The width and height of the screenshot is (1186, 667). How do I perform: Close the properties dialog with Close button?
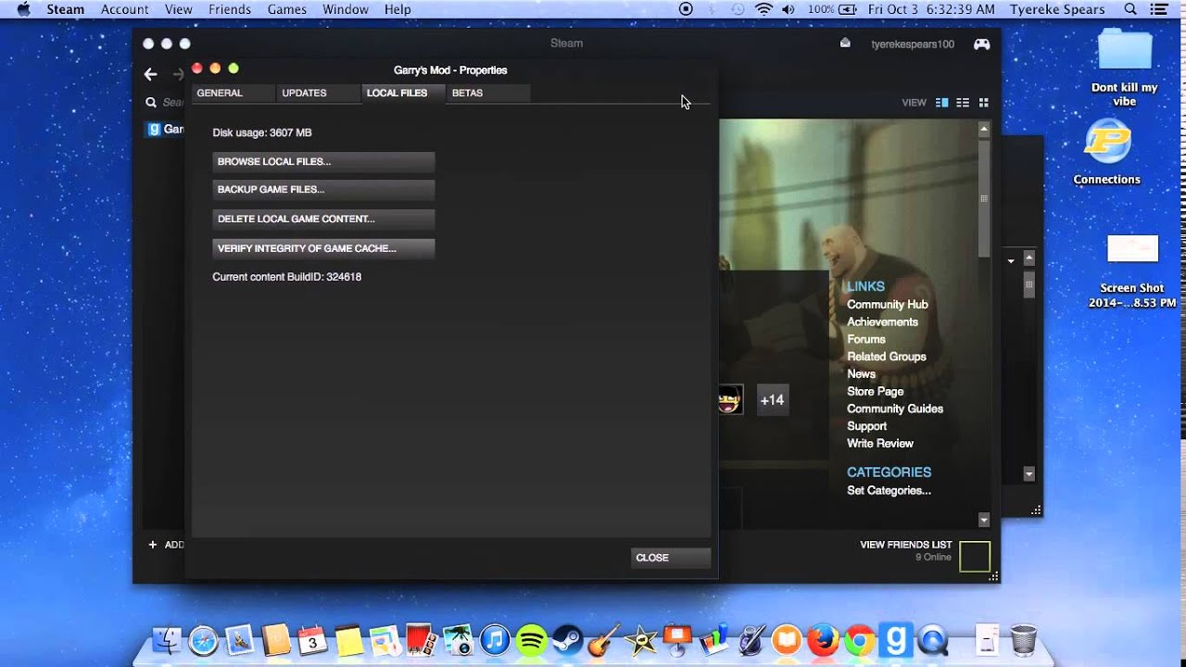(671, 558)
